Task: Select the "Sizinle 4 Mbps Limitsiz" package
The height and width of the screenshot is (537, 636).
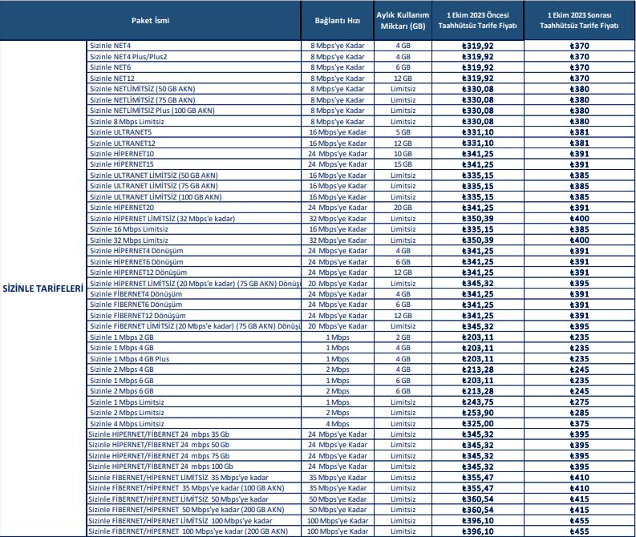Action: tap(127, 423)
